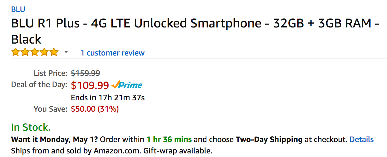
Task: Click the $50.00 (31%) savings amount
Action: (95, 109)
